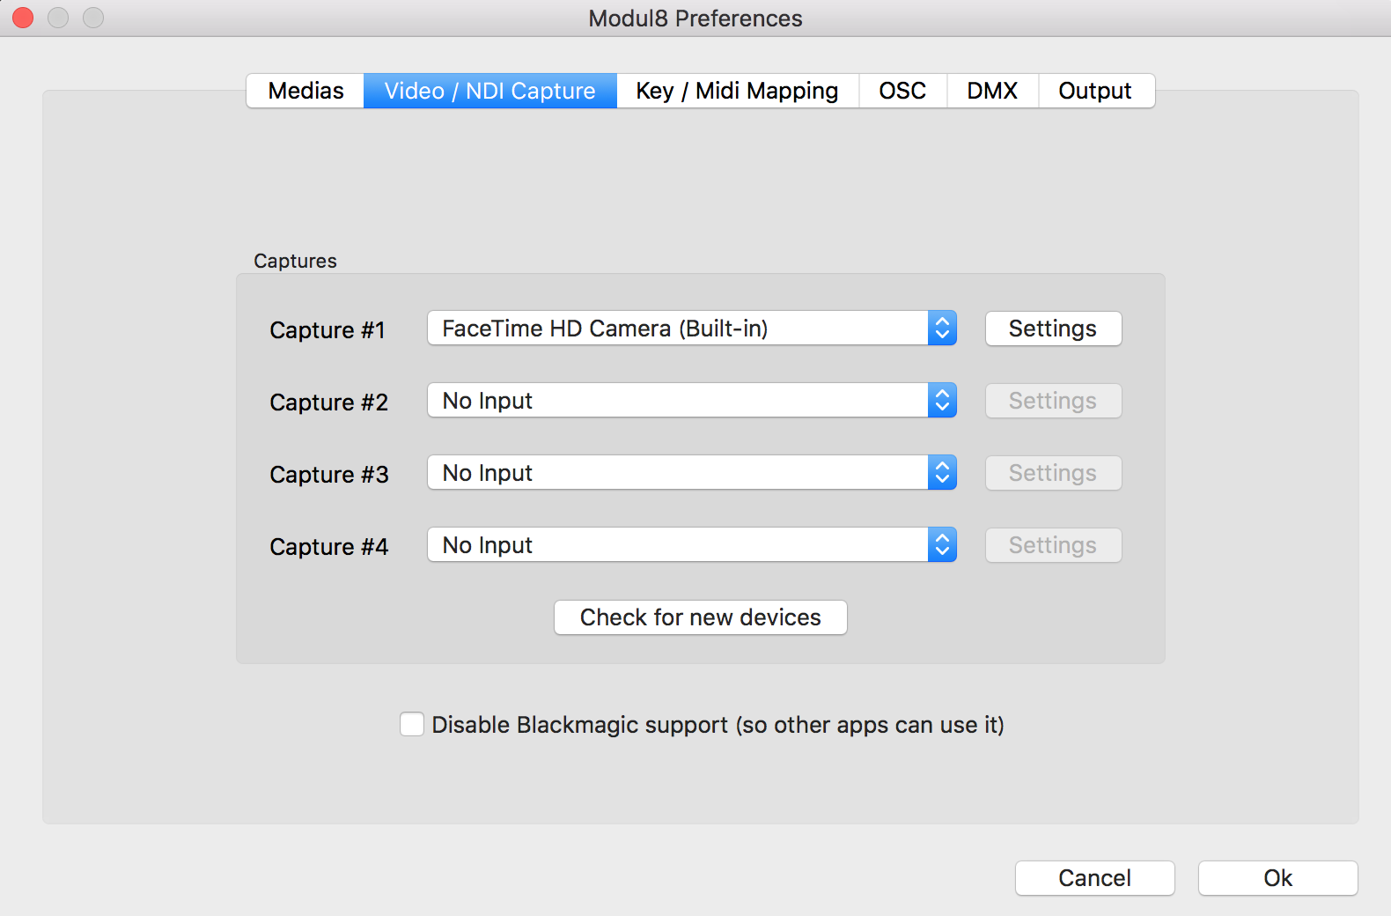Viewport: 1391px width, 916px height.
Task: Confirm preferences with Ok button
Action: click(x=1277, y=878)
